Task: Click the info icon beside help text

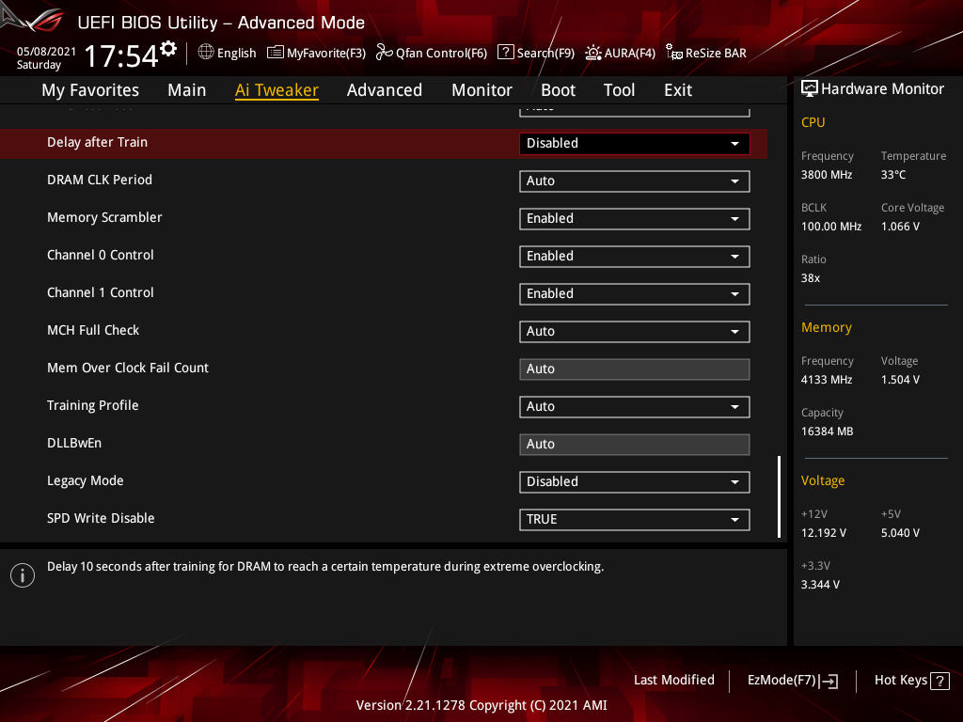Action: [23, 575]
